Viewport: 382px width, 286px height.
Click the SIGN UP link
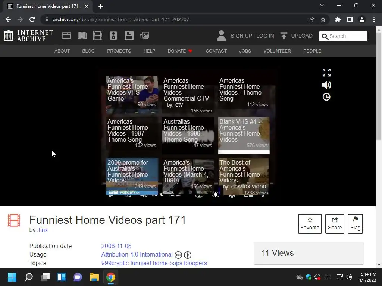pos(241,36)
